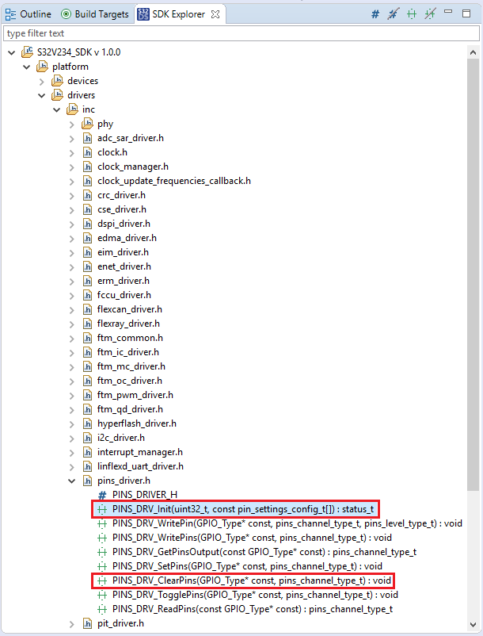Image resolution: width=483 pixels, height=636 pixels.
Task: Click the fccu_driver.h header file icon
Action: coord(87,295)
